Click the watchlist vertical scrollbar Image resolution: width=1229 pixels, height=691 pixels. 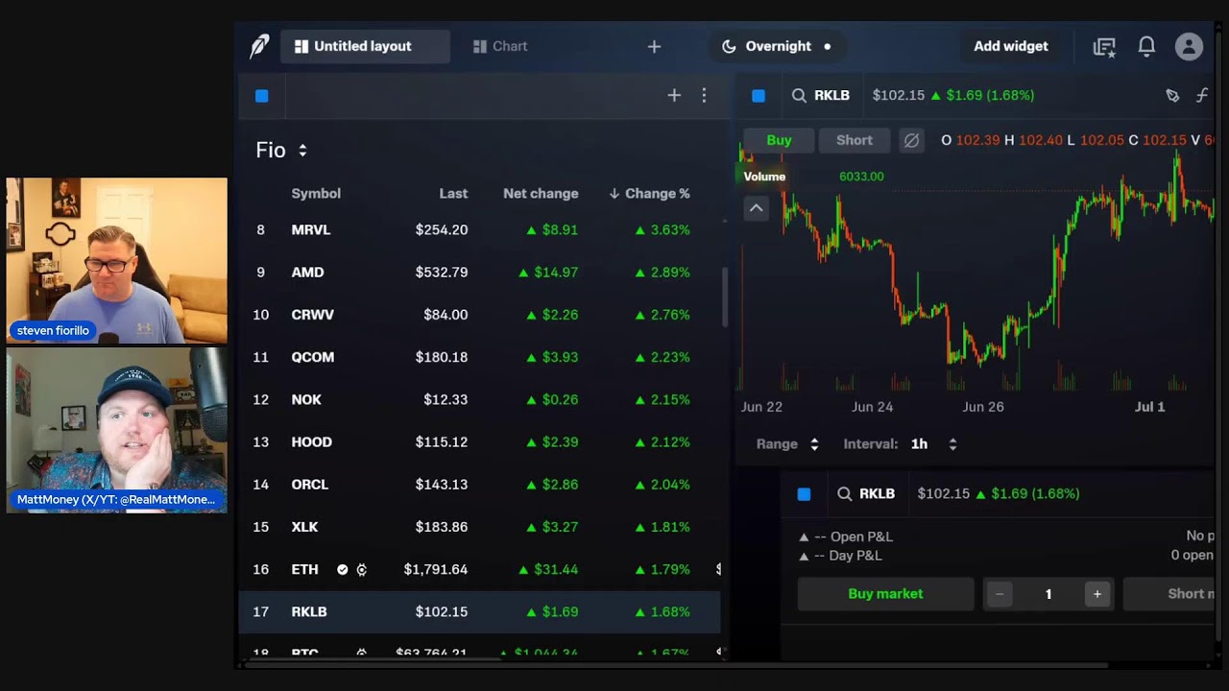click(725, 298)
